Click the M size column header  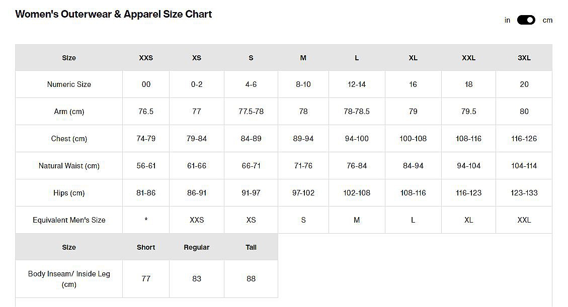click(x=303, y=58)
